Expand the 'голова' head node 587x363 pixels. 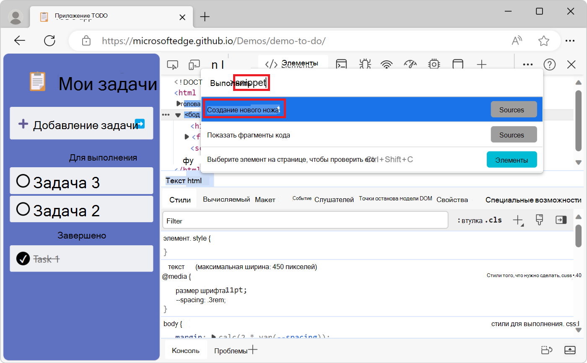click(x=179, y=104)
